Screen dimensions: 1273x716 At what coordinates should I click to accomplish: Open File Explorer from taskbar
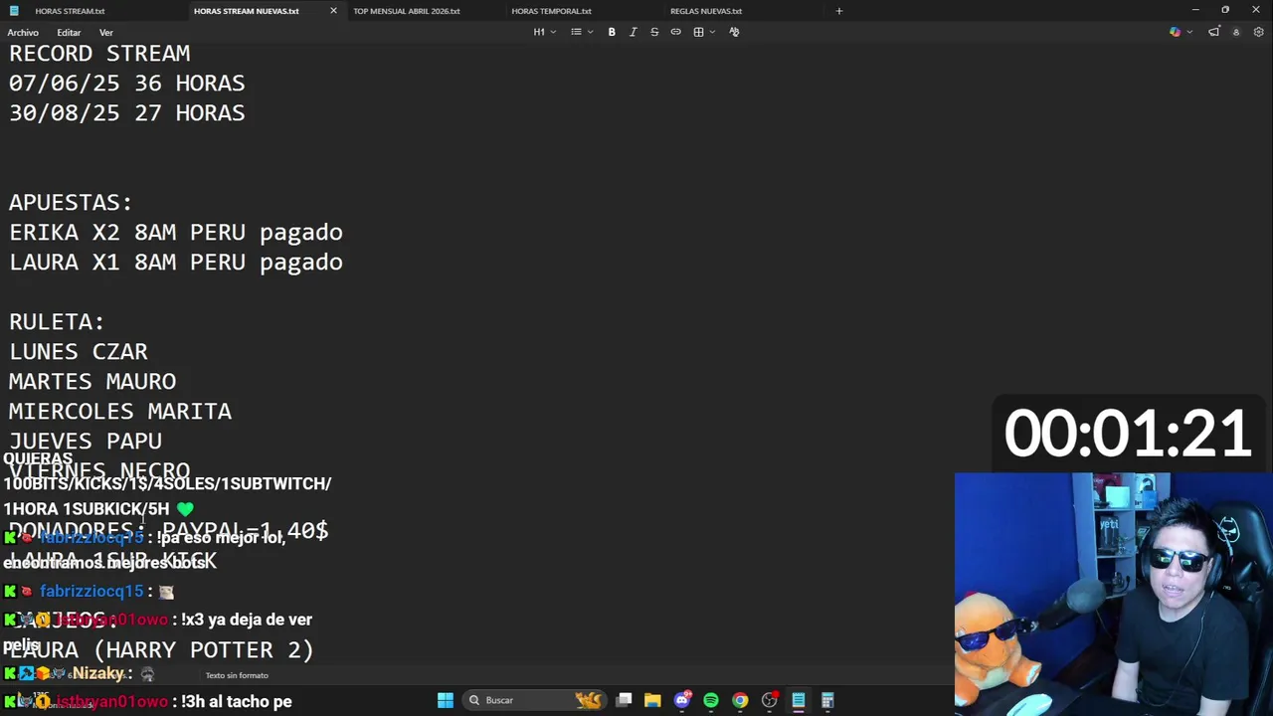(652, 700)
